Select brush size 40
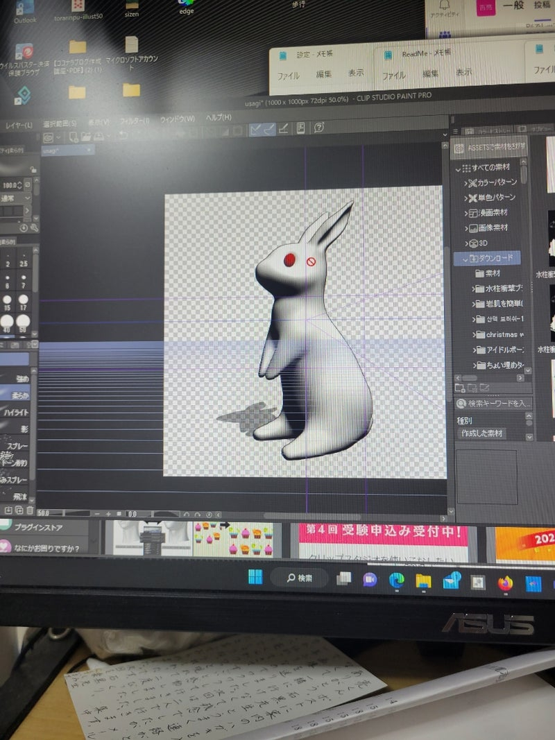Image resolution: width=555 pixels, height=740 pixels. [7, 324]
